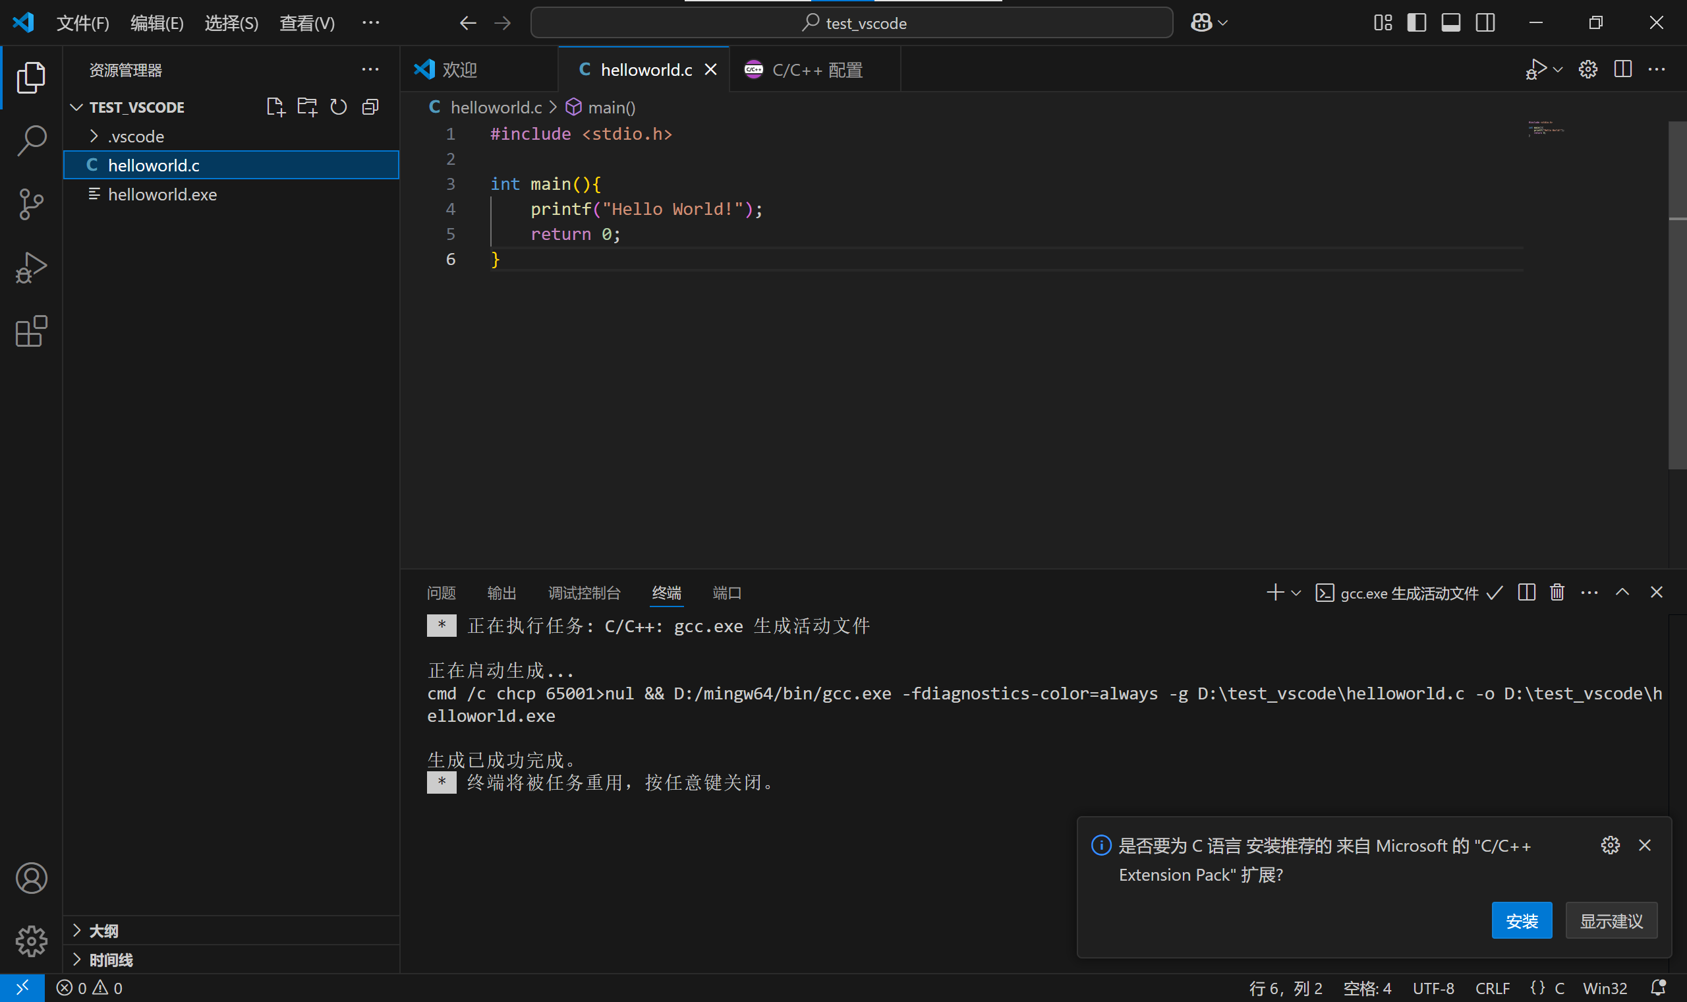Screen dimensions: 1687x1002
Task: Switch to the 欢迎 tab
Action: (x=459, y=68)
